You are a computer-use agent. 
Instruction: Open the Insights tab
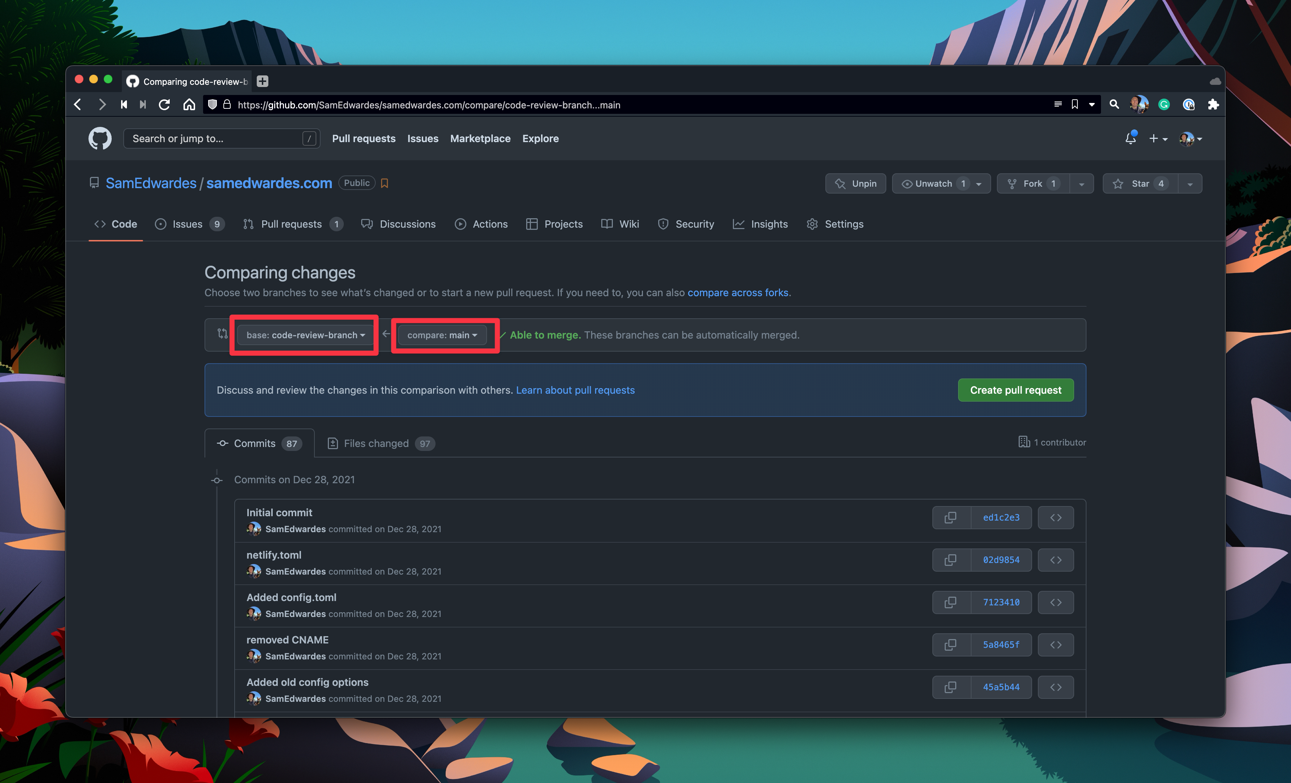pyautogui.click(x=760, y=224)
